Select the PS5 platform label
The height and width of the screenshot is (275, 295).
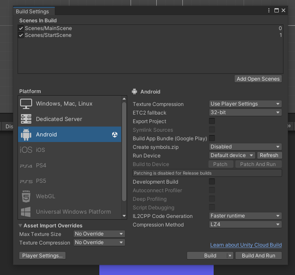coord(41,181)
